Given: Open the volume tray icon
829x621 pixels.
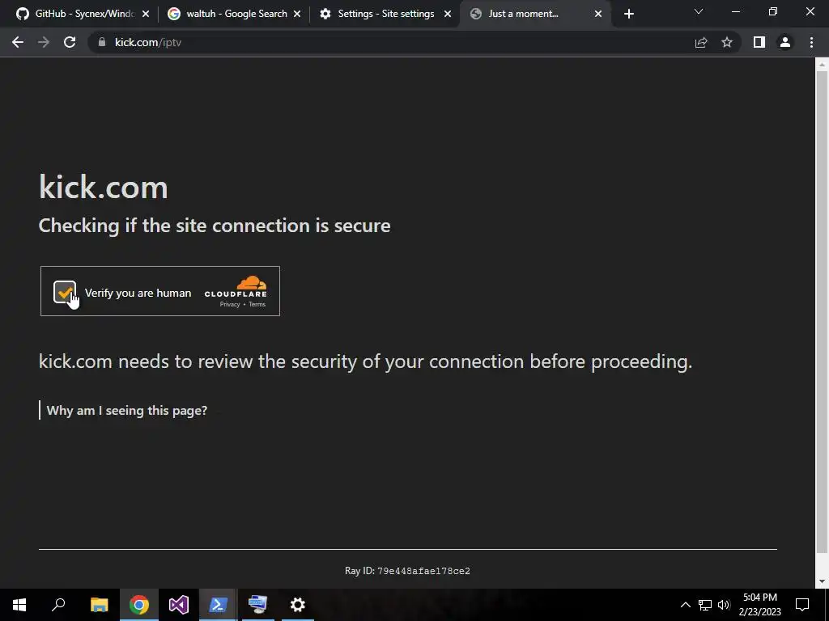Looking at the screenshot, I should point(724,605).
